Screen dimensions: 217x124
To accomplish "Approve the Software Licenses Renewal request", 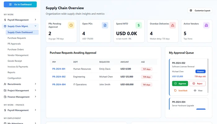I will (x=180, y=83).
